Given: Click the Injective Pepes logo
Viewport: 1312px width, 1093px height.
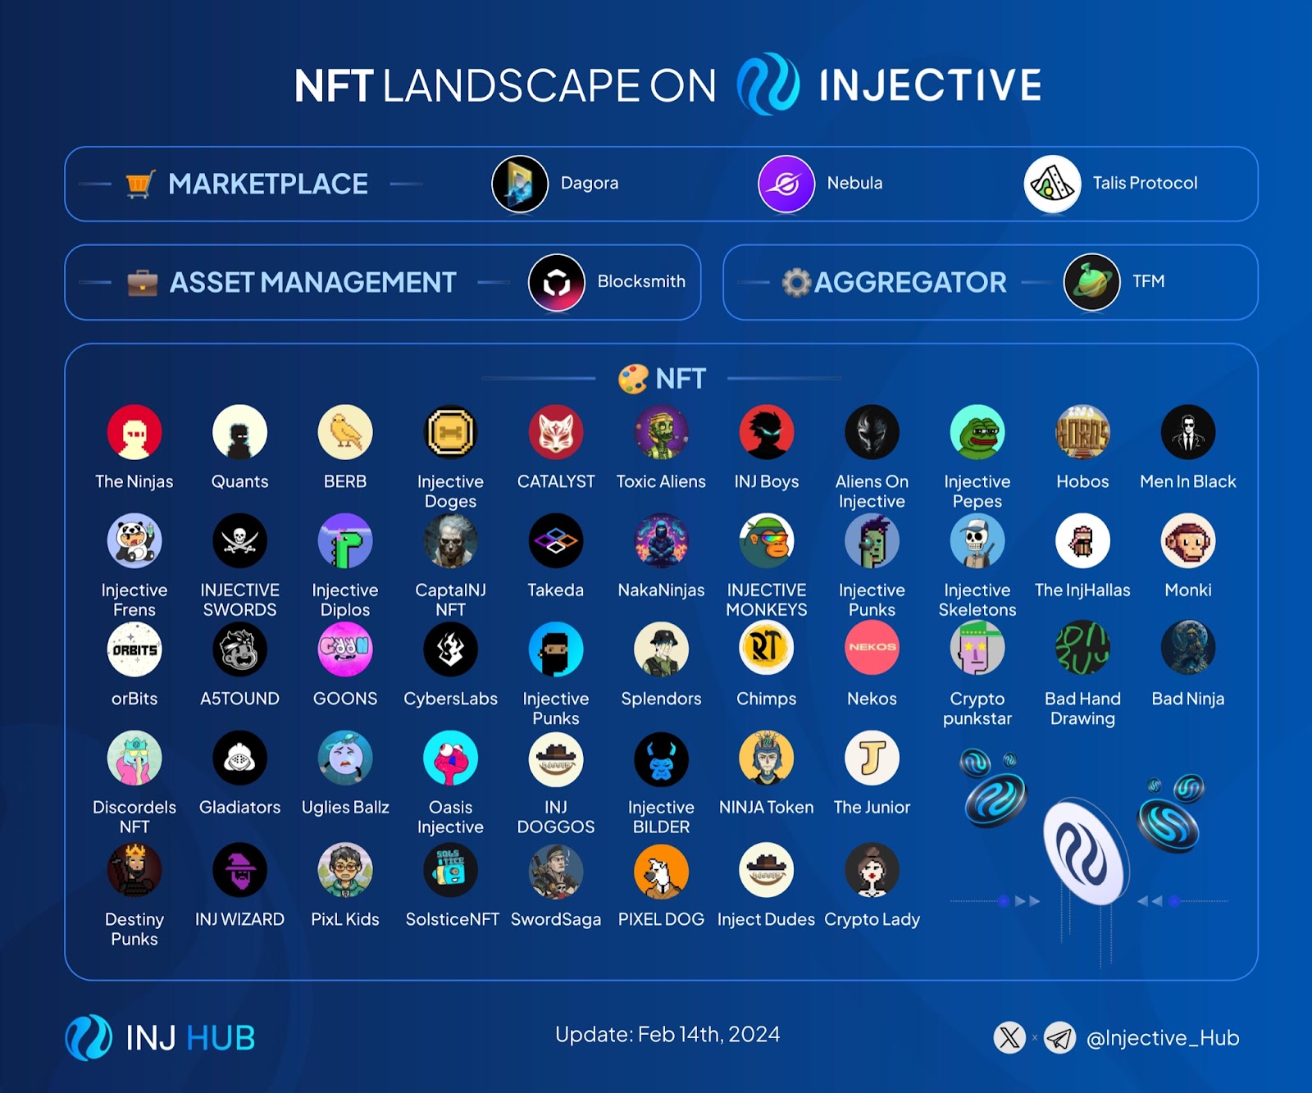Looking at the screenshot, I should tap(977, 433).
